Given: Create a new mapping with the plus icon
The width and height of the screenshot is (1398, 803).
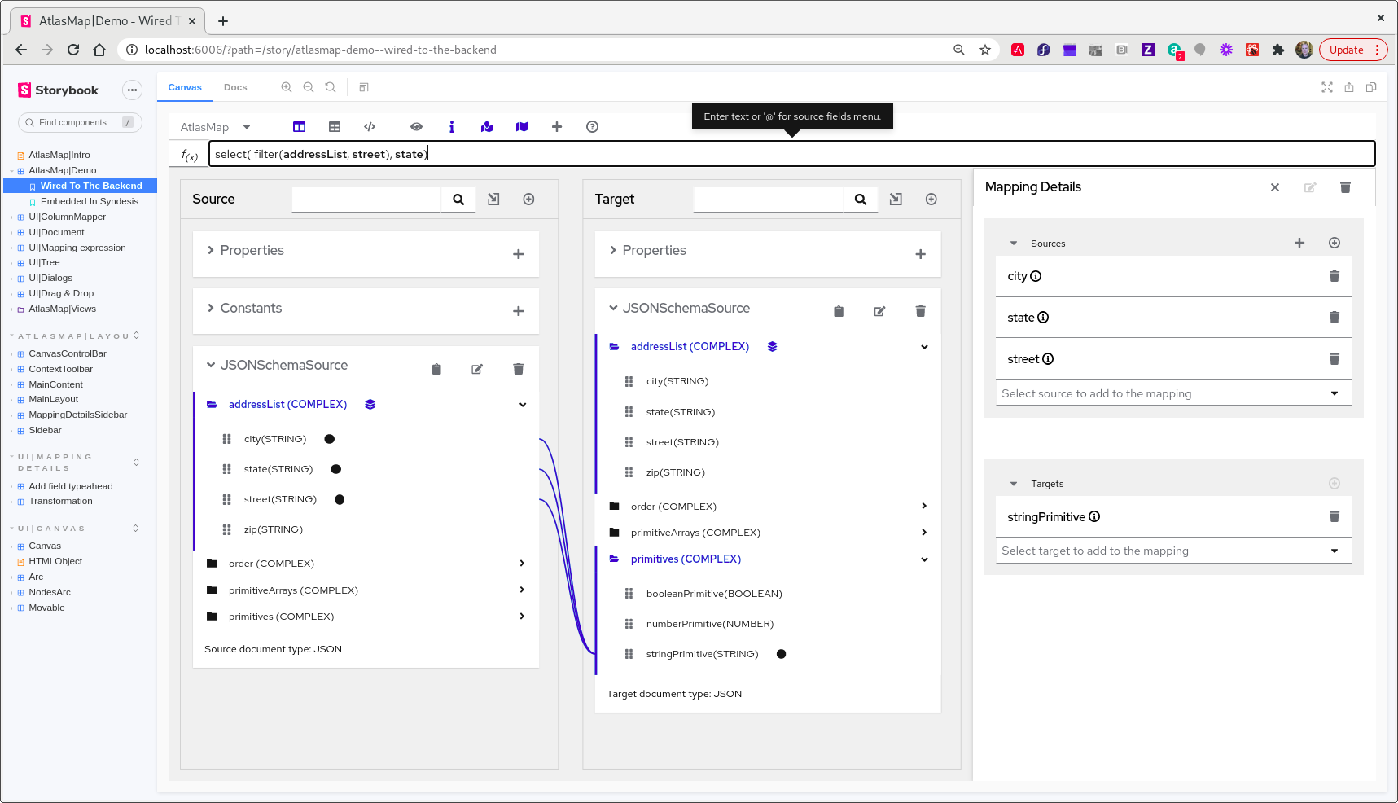Looking at the screenshot, I should point(557,126).
